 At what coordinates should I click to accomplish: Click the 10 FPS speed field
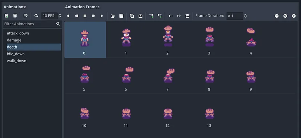(49, 16)
